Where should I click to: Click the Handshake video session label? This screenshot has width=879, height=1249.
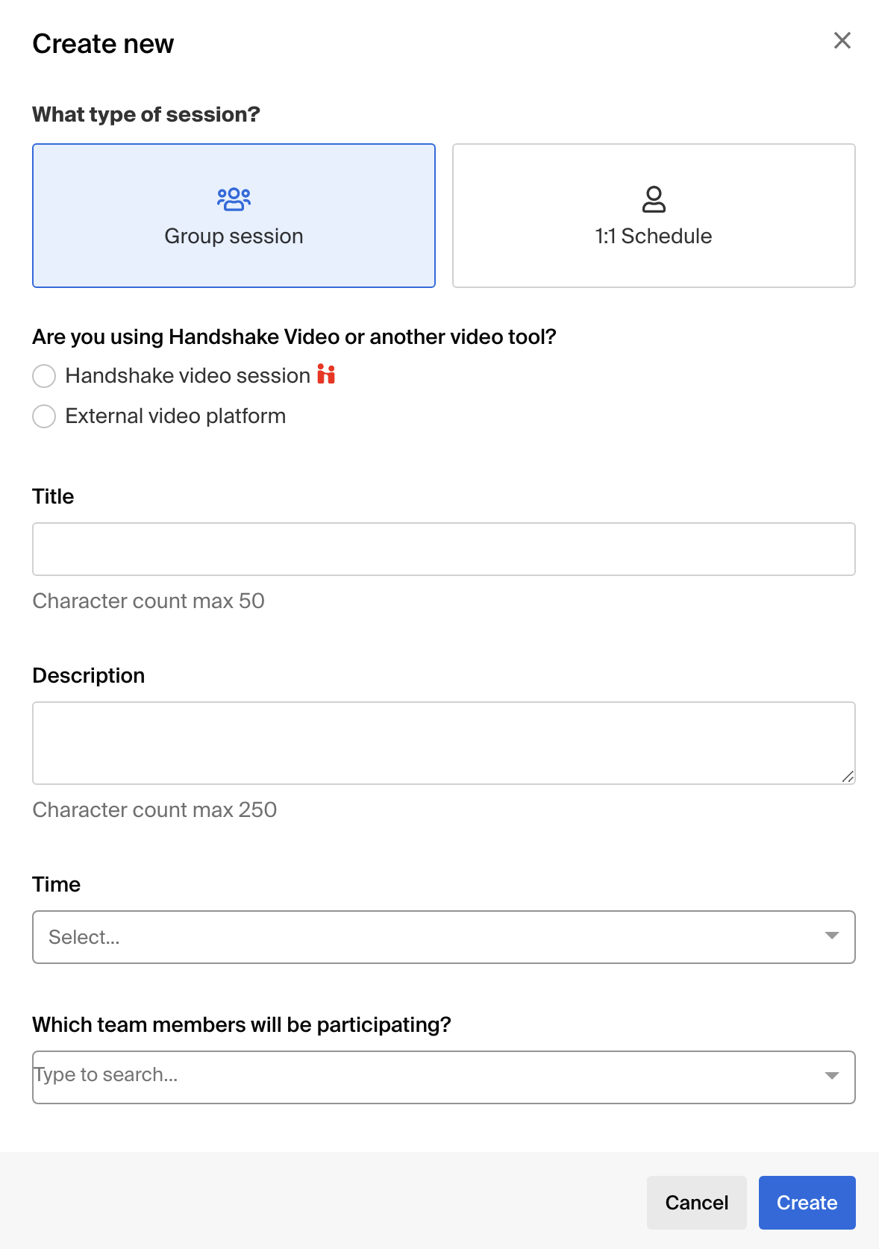pos(187,376)
